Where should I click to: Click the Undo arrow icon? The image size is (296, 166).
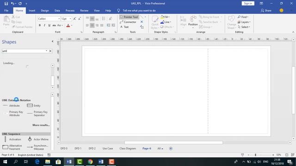pyautogui.click(x=12, y=4)
